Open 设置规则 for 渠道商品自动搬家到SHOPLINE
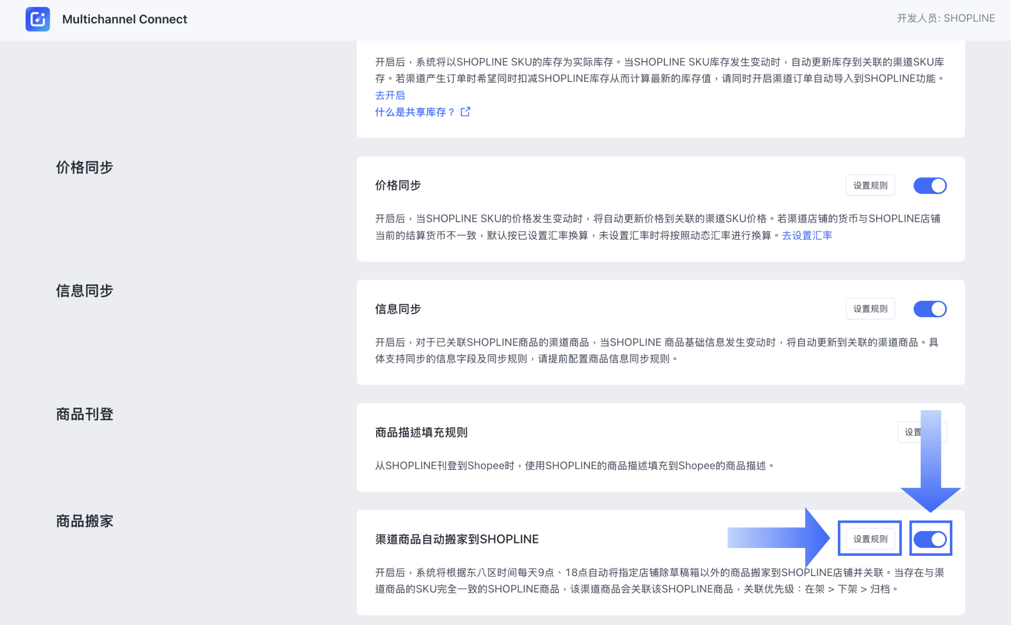The width and height of the screenshot is (1011, 625). [x=870, y=539]
